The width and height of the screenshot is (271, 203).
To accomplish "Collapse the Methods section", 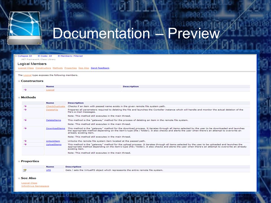I will click(x=19, y=98).
